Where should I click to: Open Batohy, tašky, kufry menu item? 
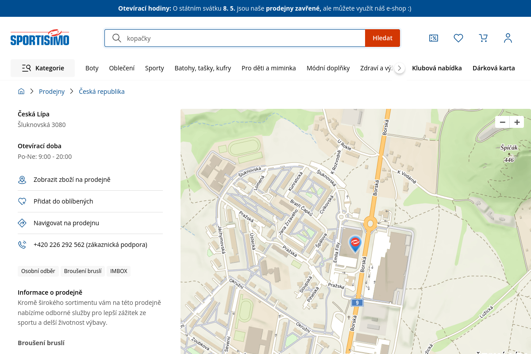coord(203,68)
